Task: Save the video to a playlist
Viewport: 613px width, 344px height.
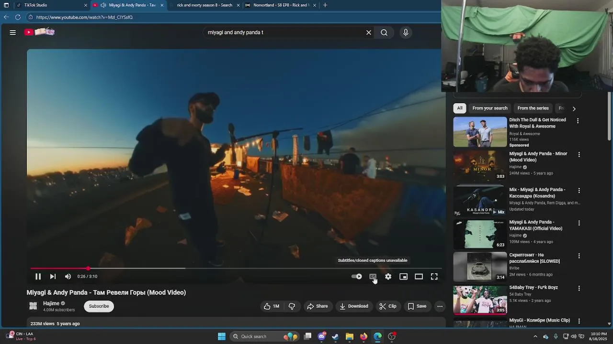Action: (417, 306)
